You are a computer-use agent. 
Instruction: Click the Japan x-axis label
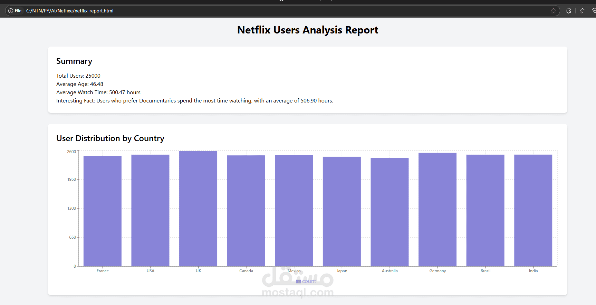tap(342, 271)
